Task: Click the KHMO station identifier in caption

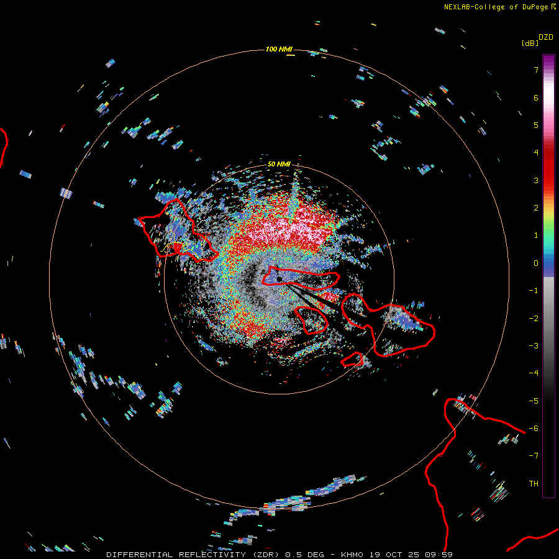Action: click(352, 555)
